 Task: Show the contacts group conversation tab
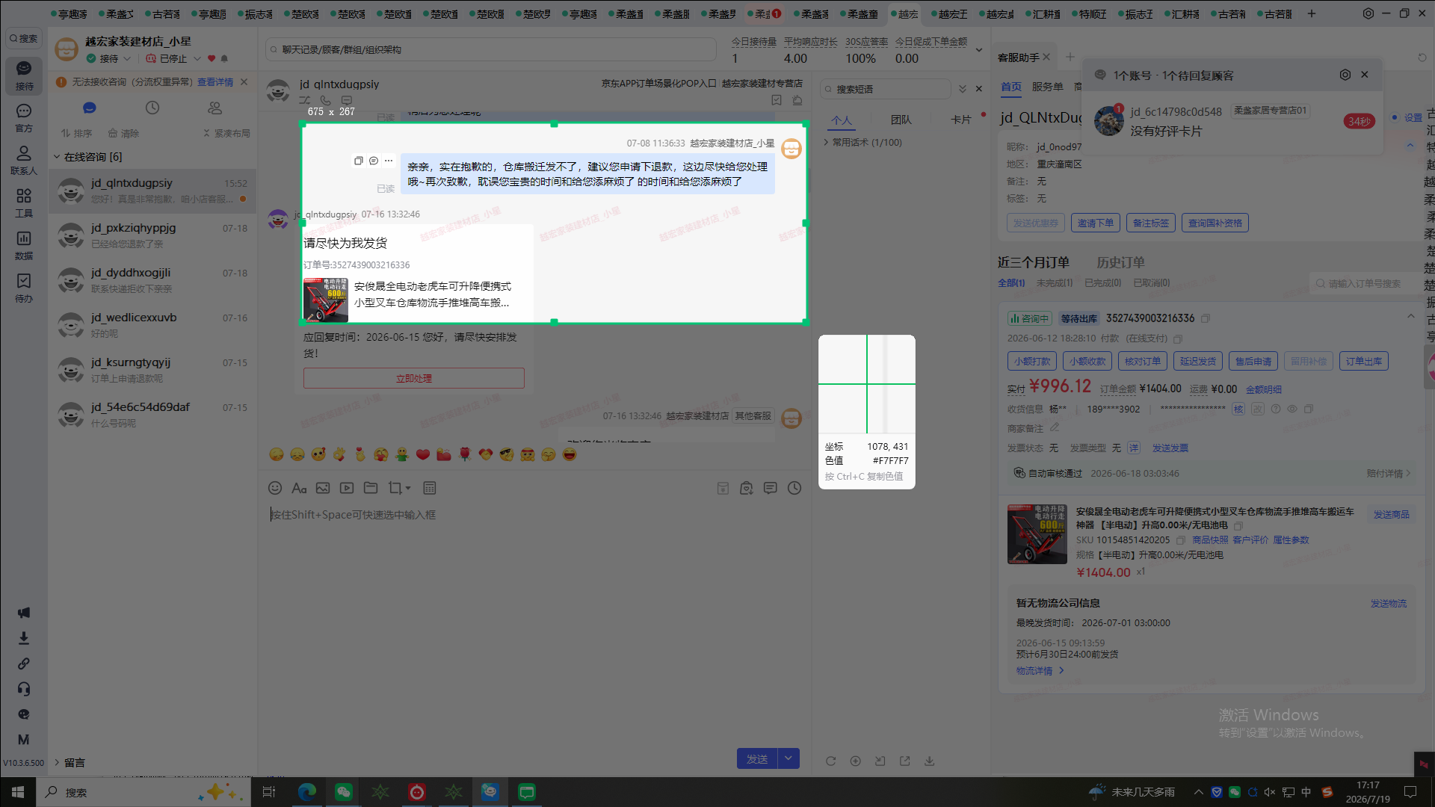pyautogui.click(x=215, y=108)
